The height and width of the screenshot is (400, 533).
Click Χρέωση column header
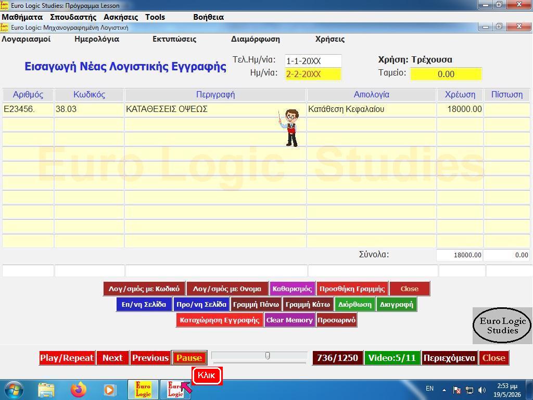pyautogui.click(x=460, y=95)
